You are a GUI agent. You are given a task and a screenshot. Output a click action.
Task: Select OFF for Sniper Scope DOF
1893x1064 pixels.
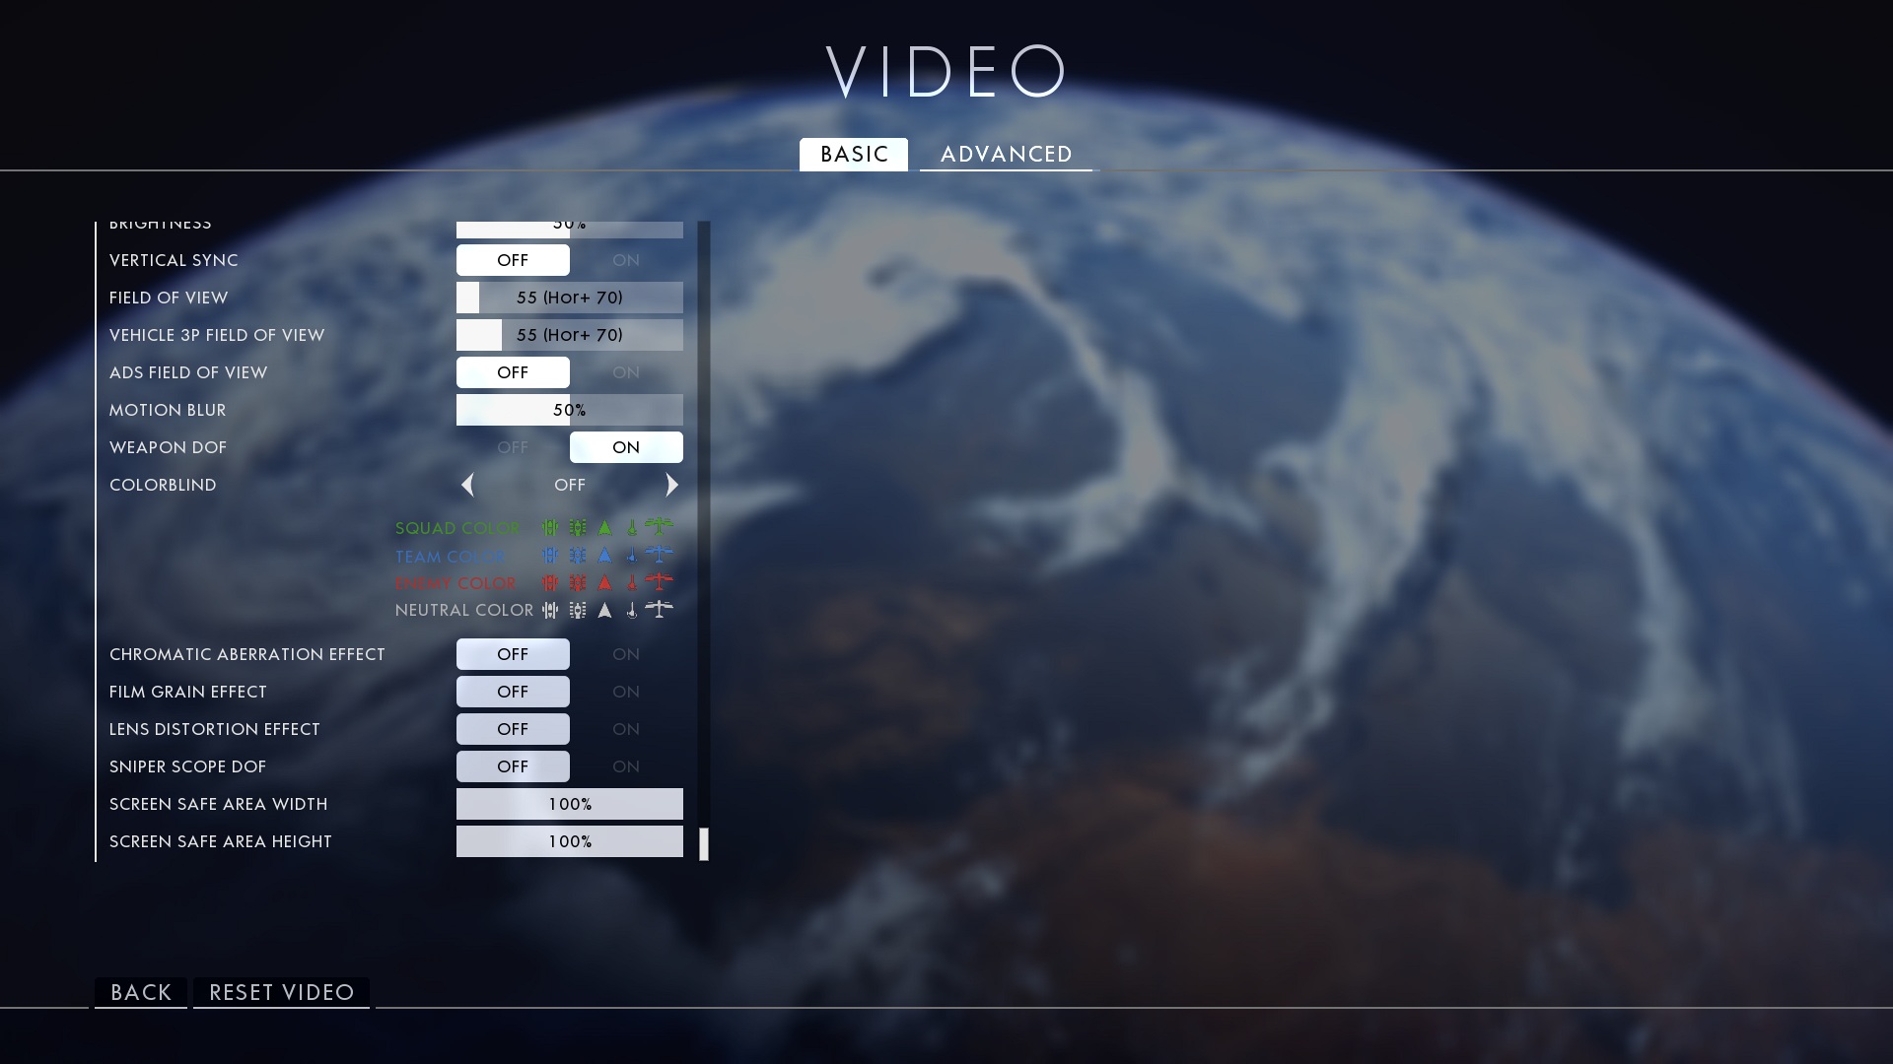[513, 766]
